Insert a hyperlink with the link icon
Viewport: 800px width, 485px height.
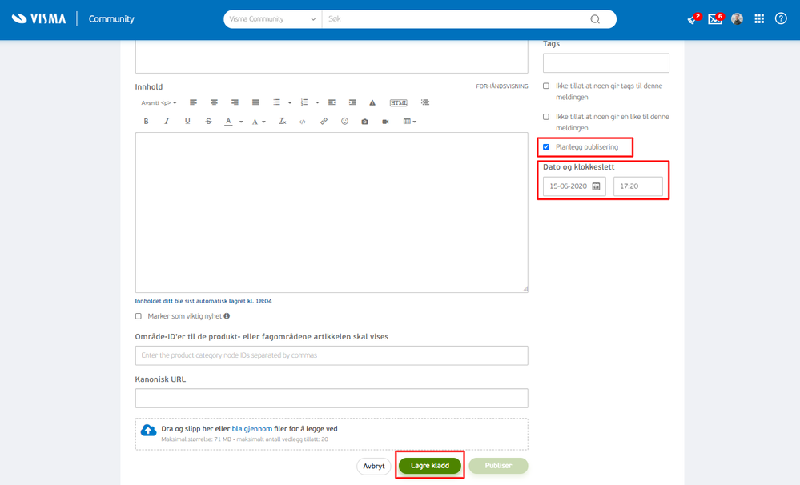click(324, 122)
